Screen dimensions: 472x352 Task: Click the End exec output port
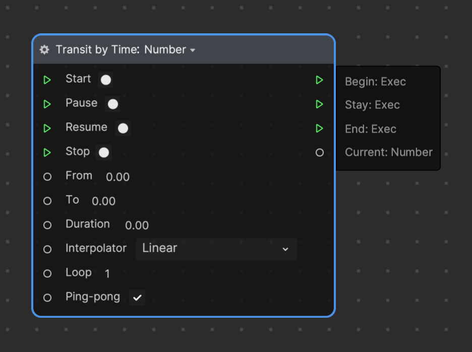tap(319, 128)
